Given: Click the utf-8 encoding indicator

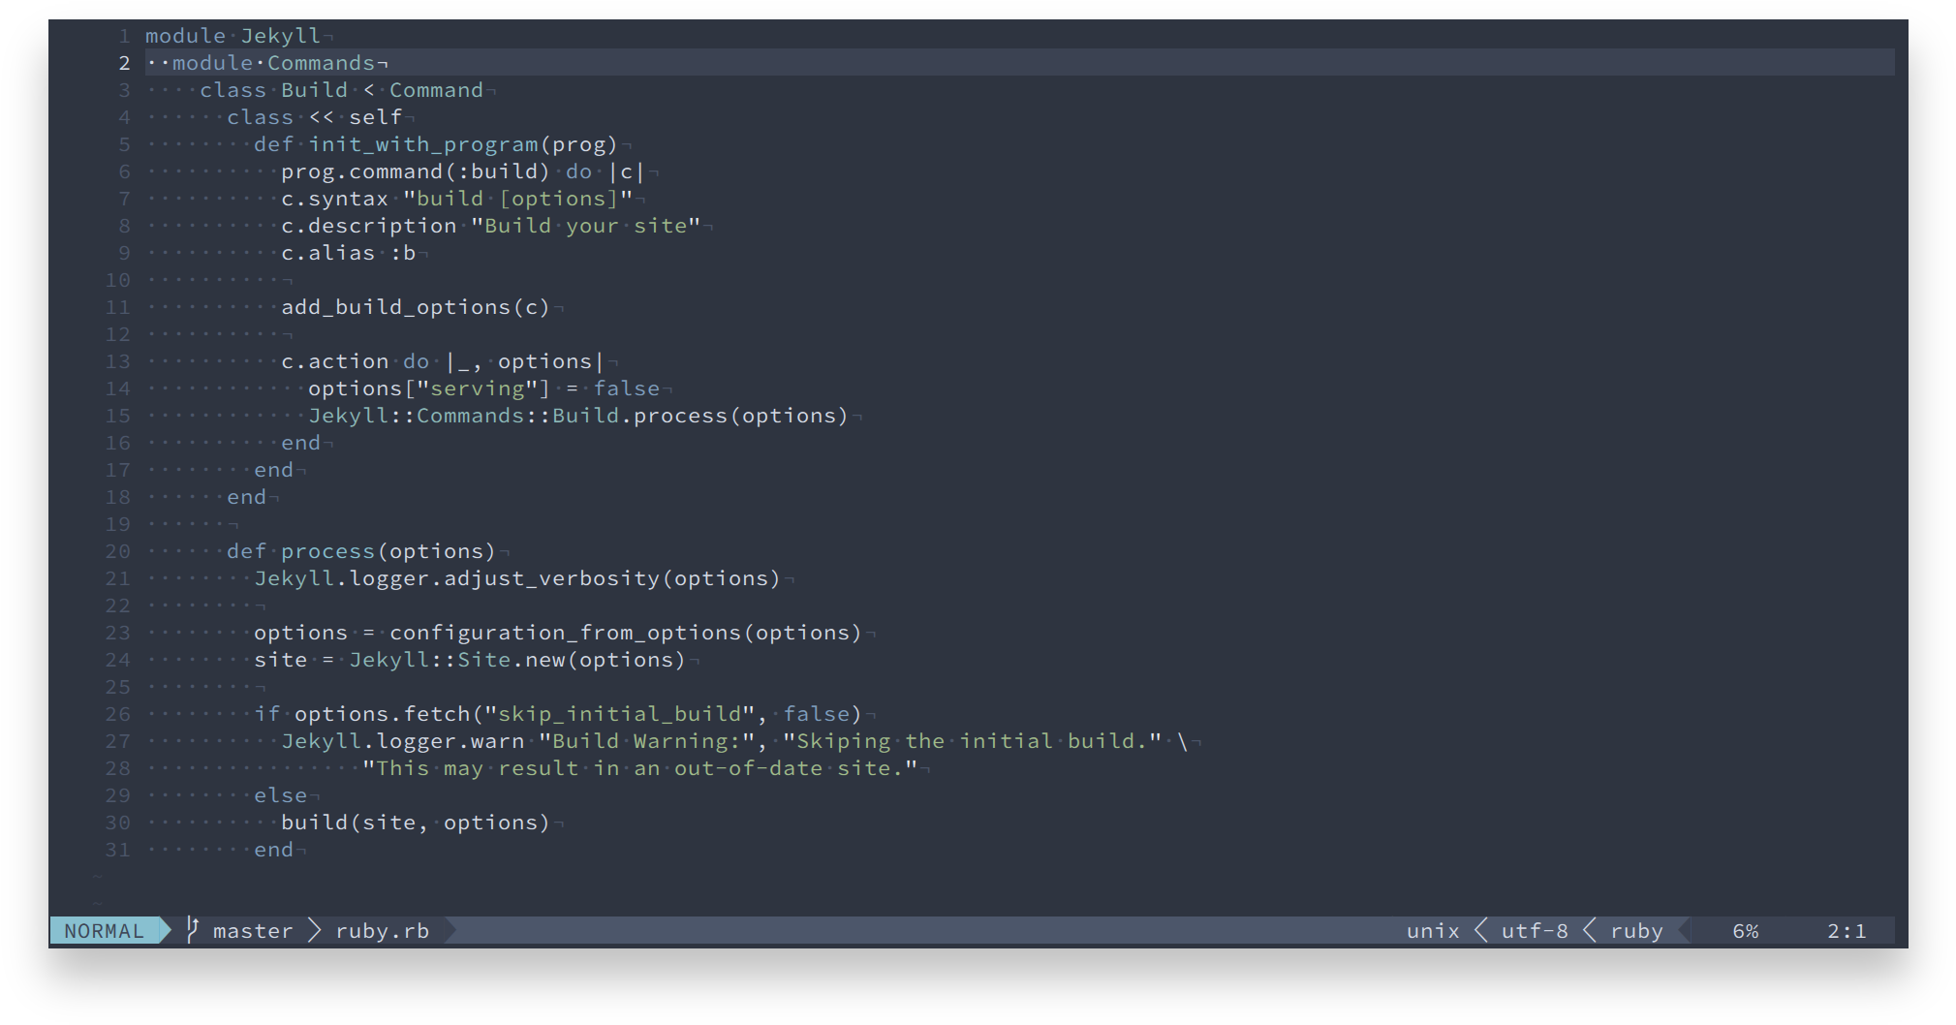Looking at the screenshot, I should (1535, 930).
